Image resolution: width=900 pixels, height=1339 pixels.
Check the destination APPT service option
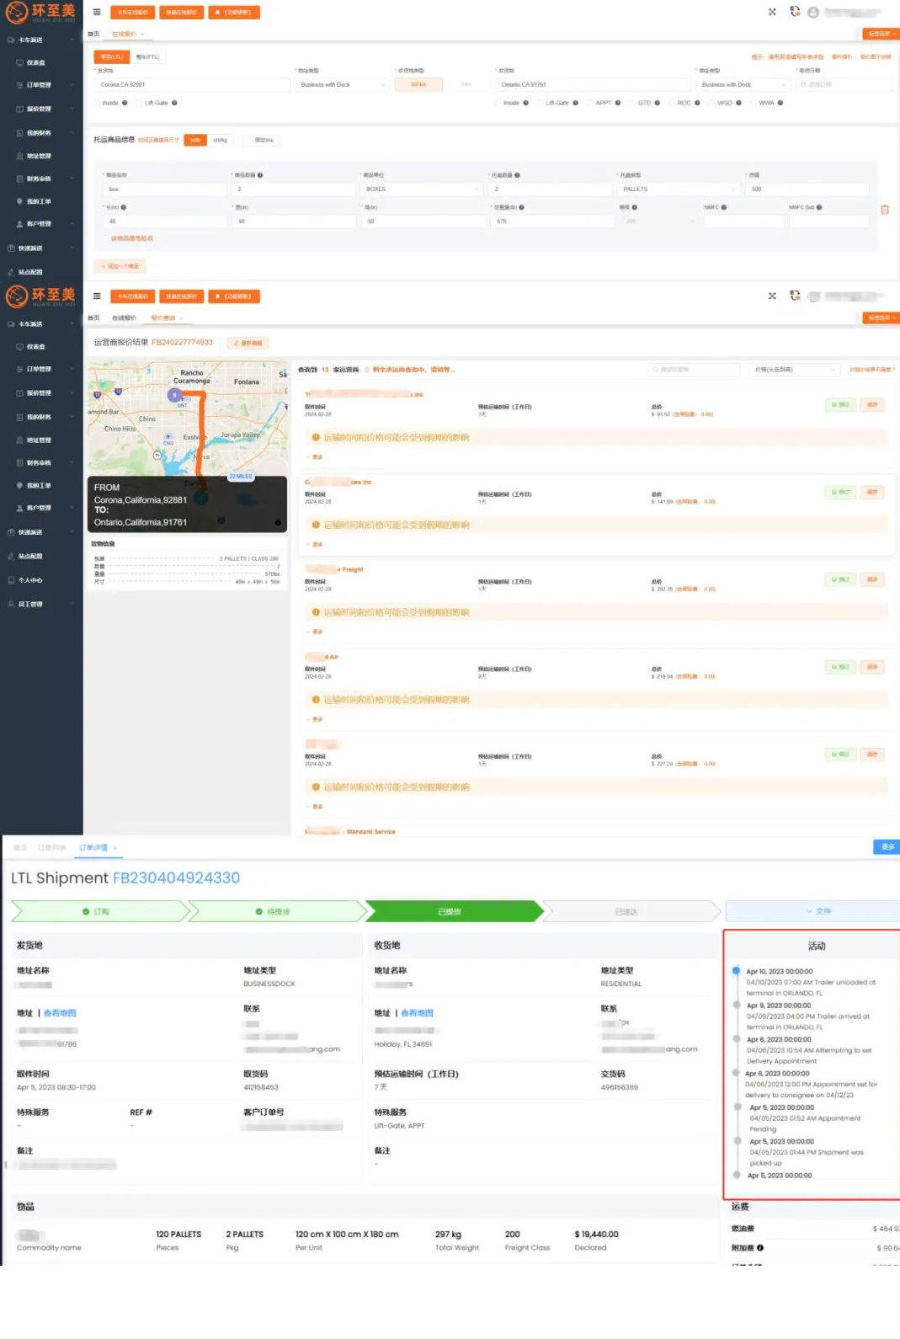coord(589,103)
